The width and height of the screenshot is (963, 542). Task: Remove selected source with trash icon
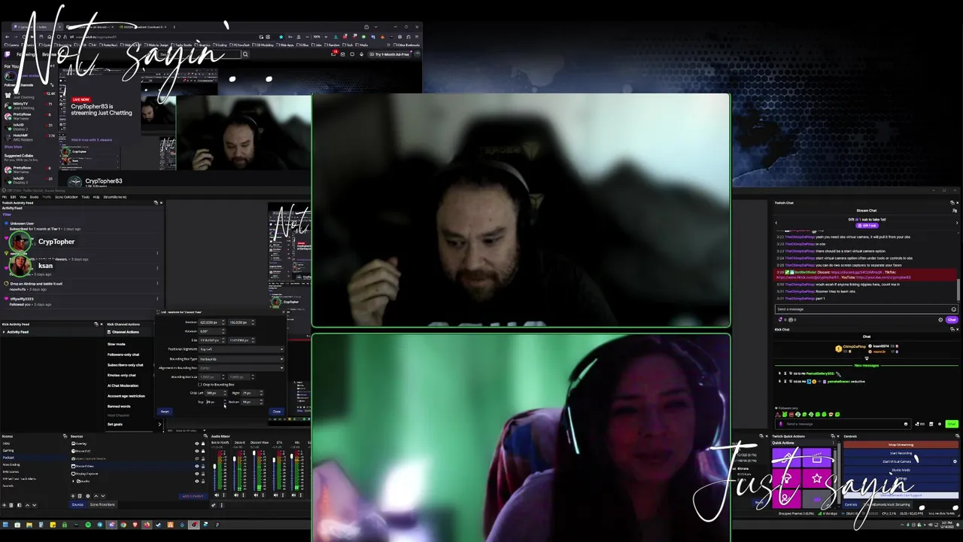pos(80,496)
